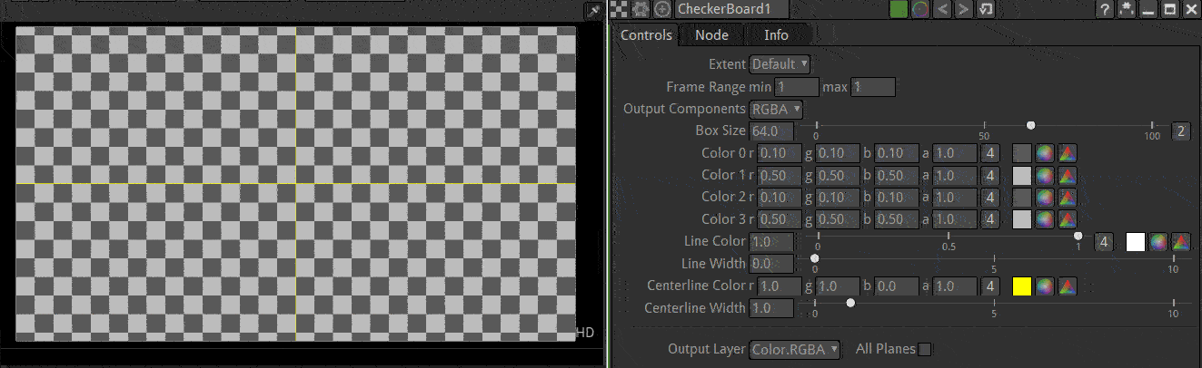
Task: Click the white Line Color swatch
Action: (1135, 242)
